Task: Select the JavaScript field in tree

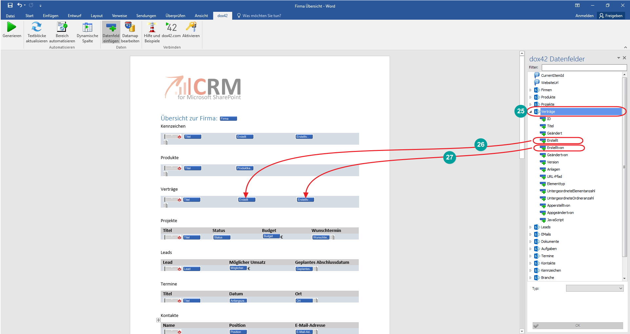Action: [x=555, y=220]
